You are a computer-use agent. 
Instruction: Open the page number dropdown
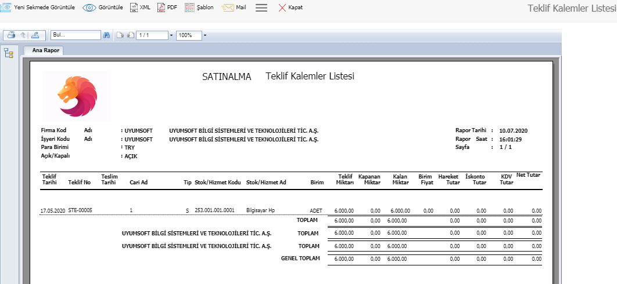171,35
